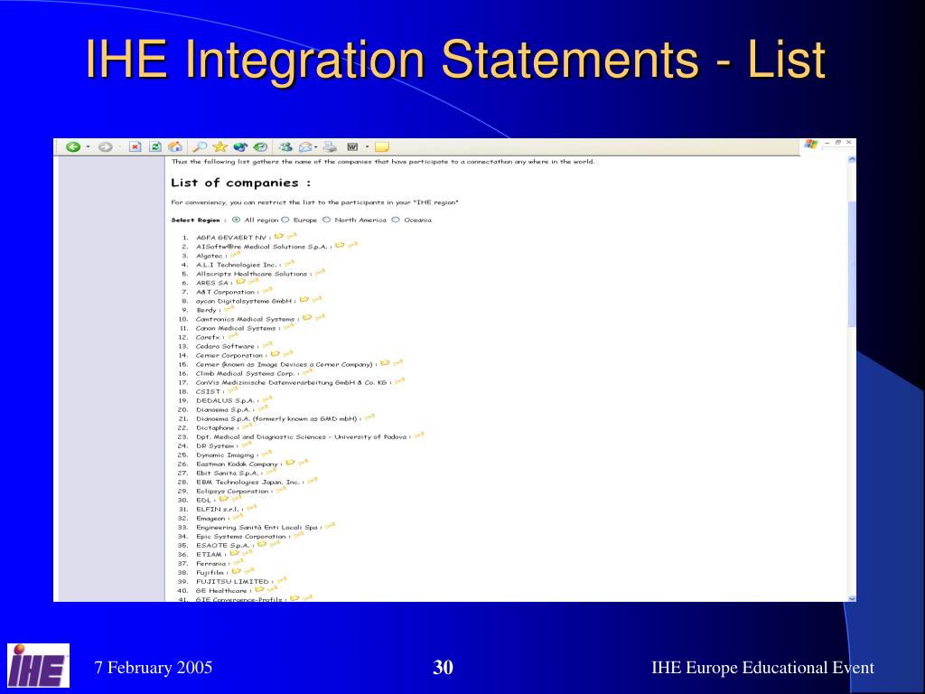Go back with the green Back arrow
Viewport: 925px width, 694px height.
[73, 147]
